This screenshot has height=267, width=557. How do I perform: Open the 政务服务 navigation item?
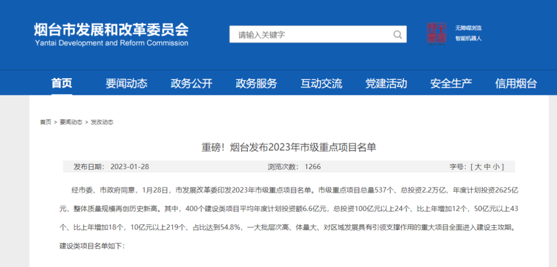point(256,83)
